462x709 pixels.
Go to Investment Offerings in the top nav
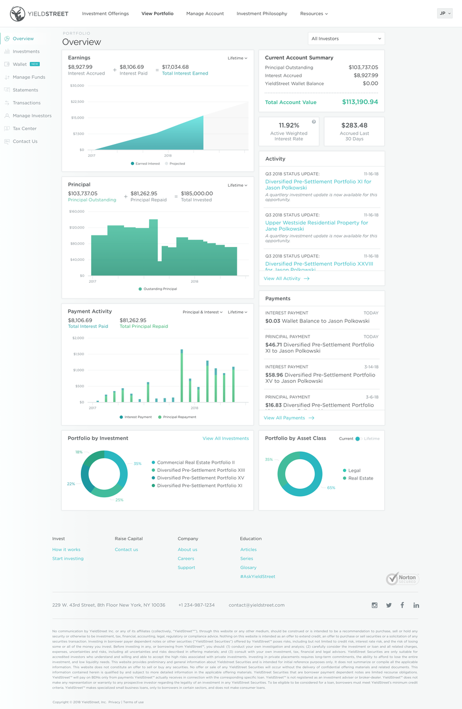(106, 13)
